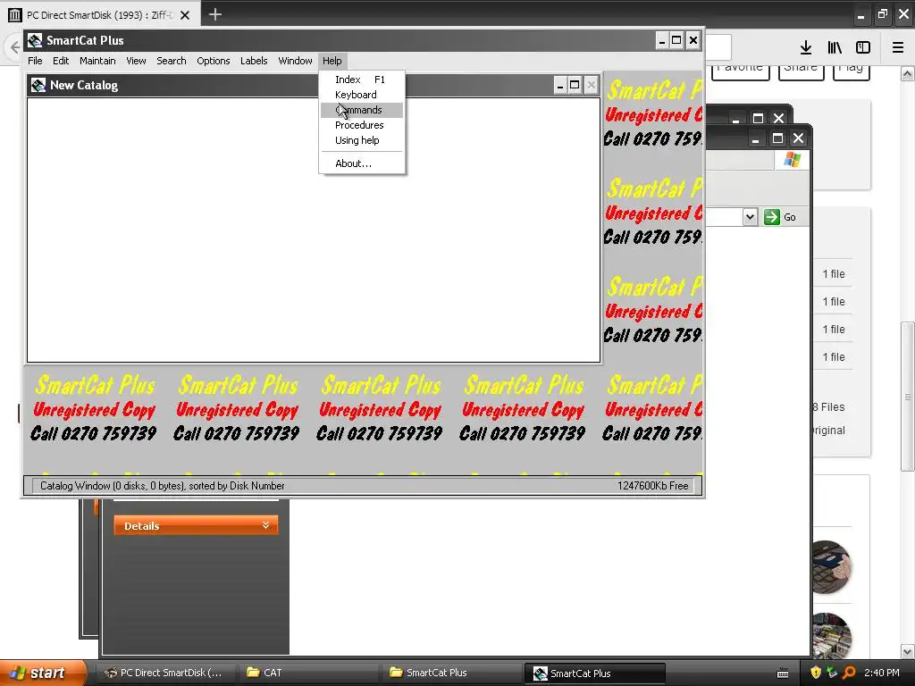Screen dimensions: 915x686
Task: Click the Windows flag logo icon
Action: click(793, 159)
